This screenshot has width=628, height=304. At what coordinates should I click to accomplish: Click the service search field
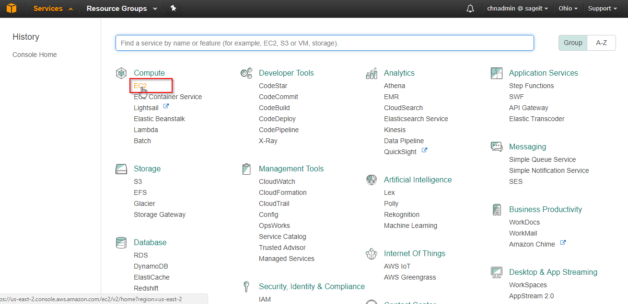(325, 43)
